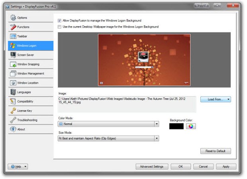247x179 pixels.
Task: Go to the License Key page
Action: [x=31, y=110]
